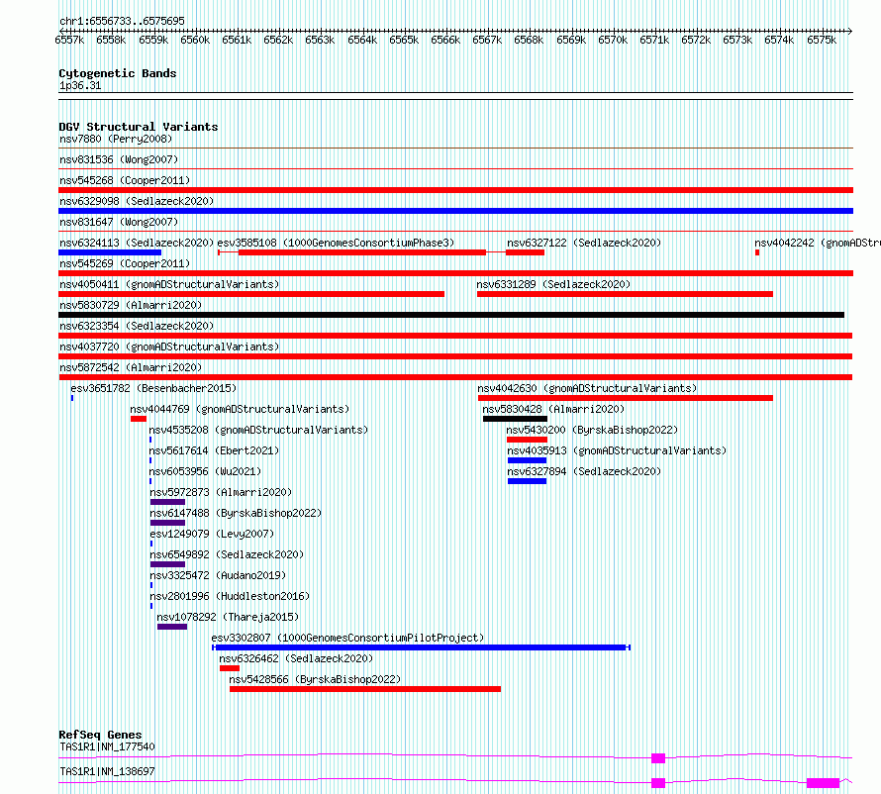Open nsv4535208 (gnomADStructuralVariants) label
The height and width of the screenshot is (794, 881).
click(x=258, y=430)
